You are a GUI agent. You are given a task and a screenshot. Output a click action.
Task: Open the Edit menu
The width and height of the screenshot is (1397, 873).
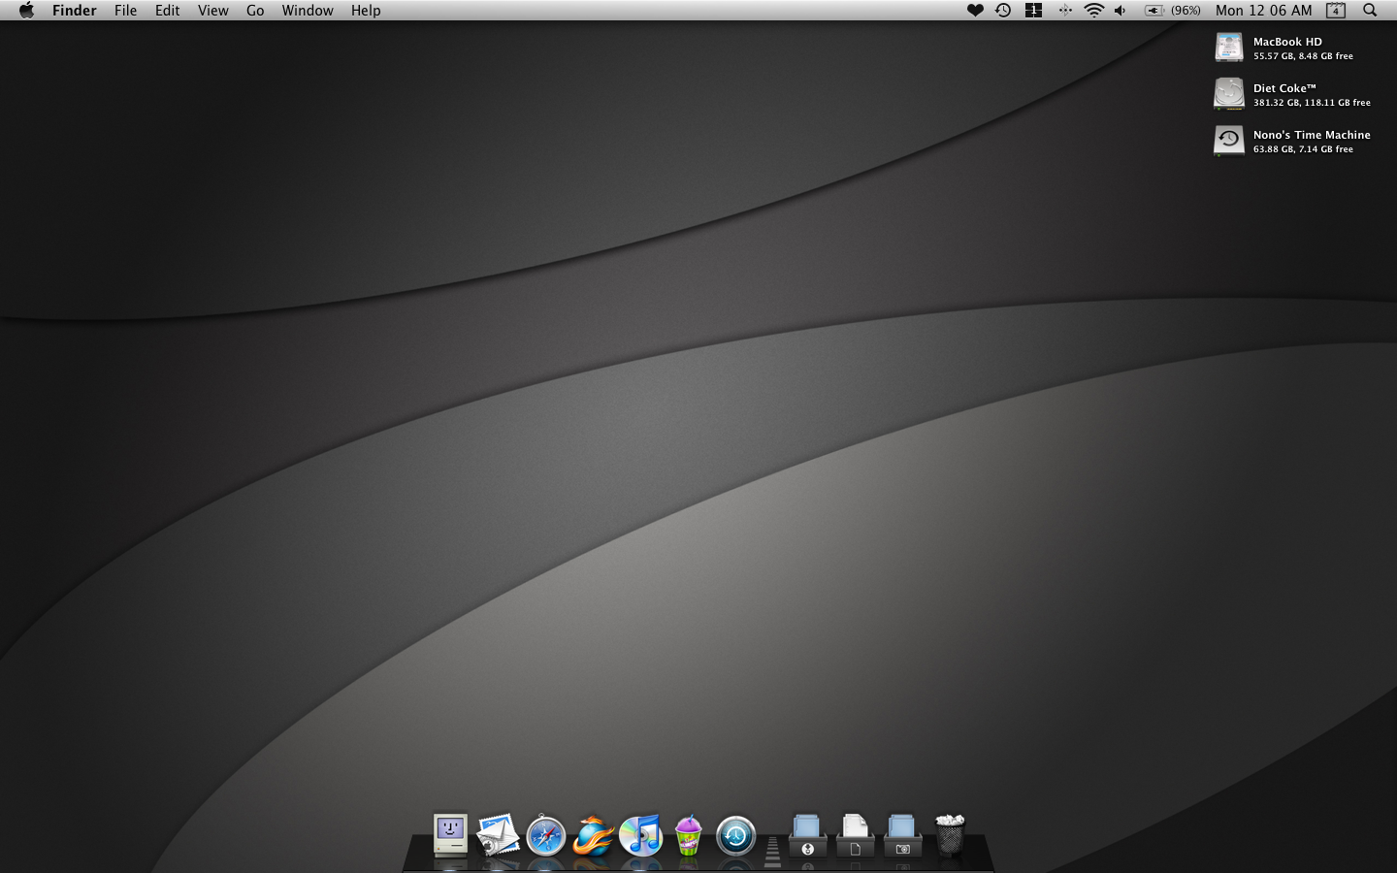click(x=167, y=10)
